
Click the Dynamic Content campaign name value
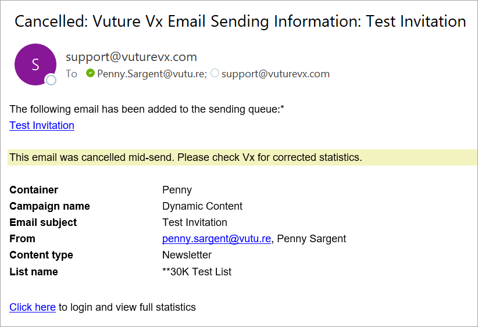tap(202, 206)
